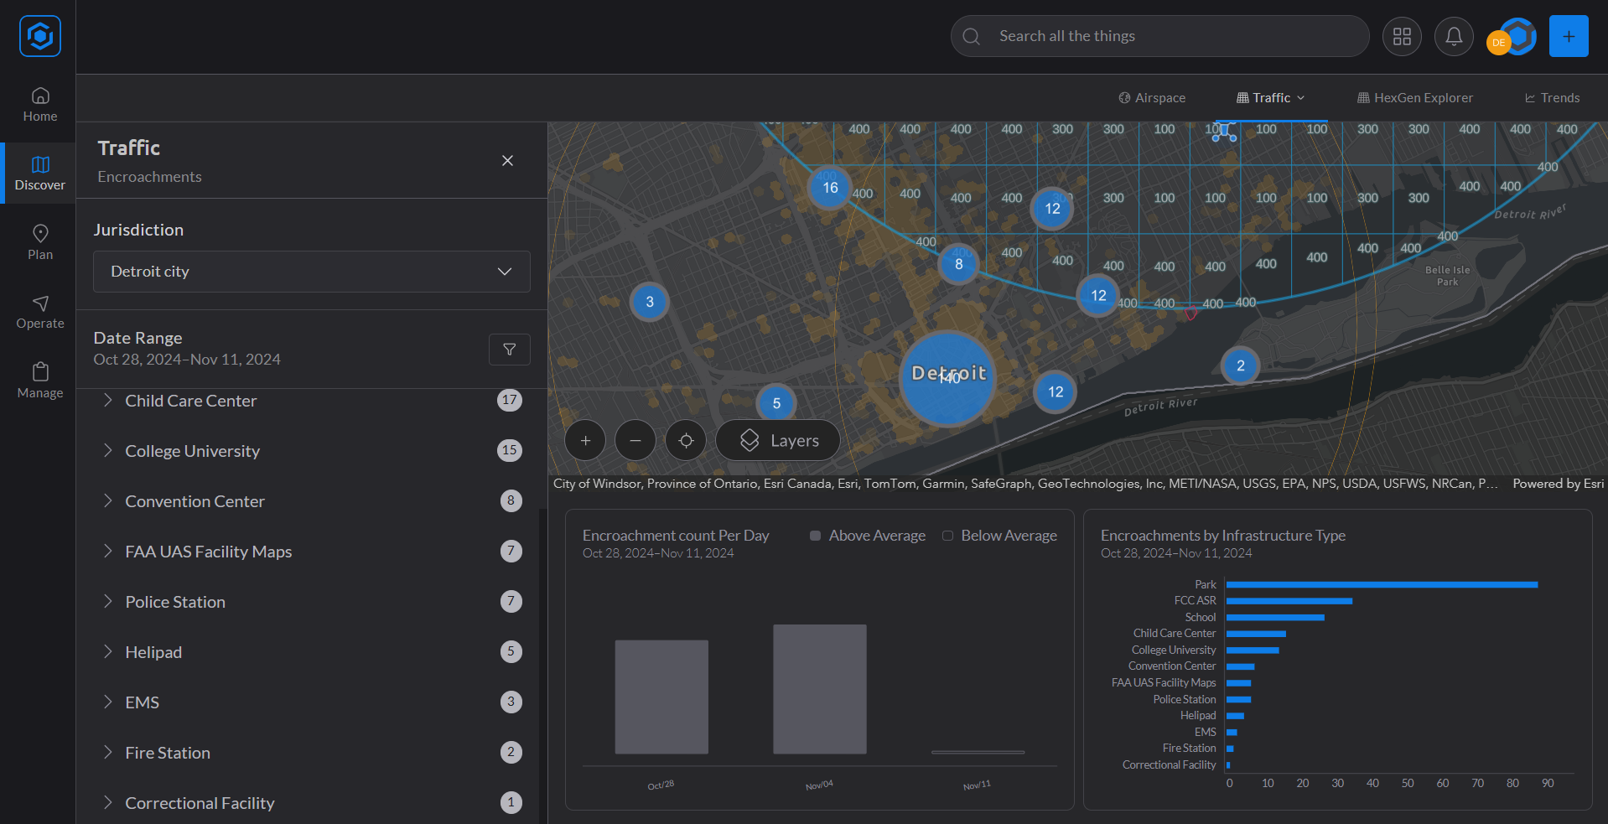1608x824 pixels.
Task: Expand the Police Station row
Action: pyautogui.click(x=107, y=601)
